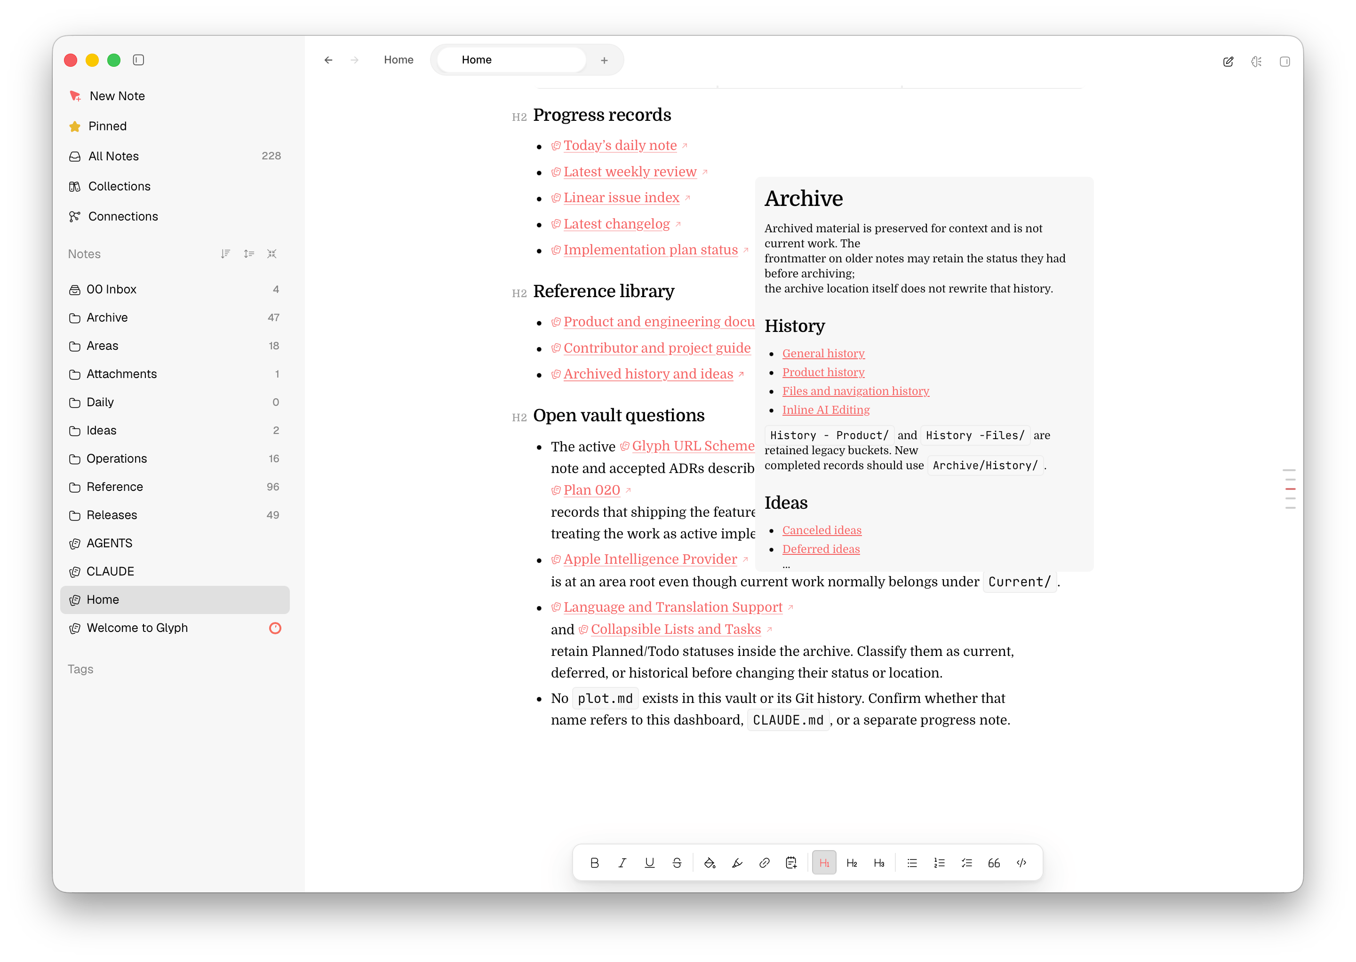The height and width of the screenshot is (962, 1356).
Task: Go back with the left arrow
Action: pos(328,60)
